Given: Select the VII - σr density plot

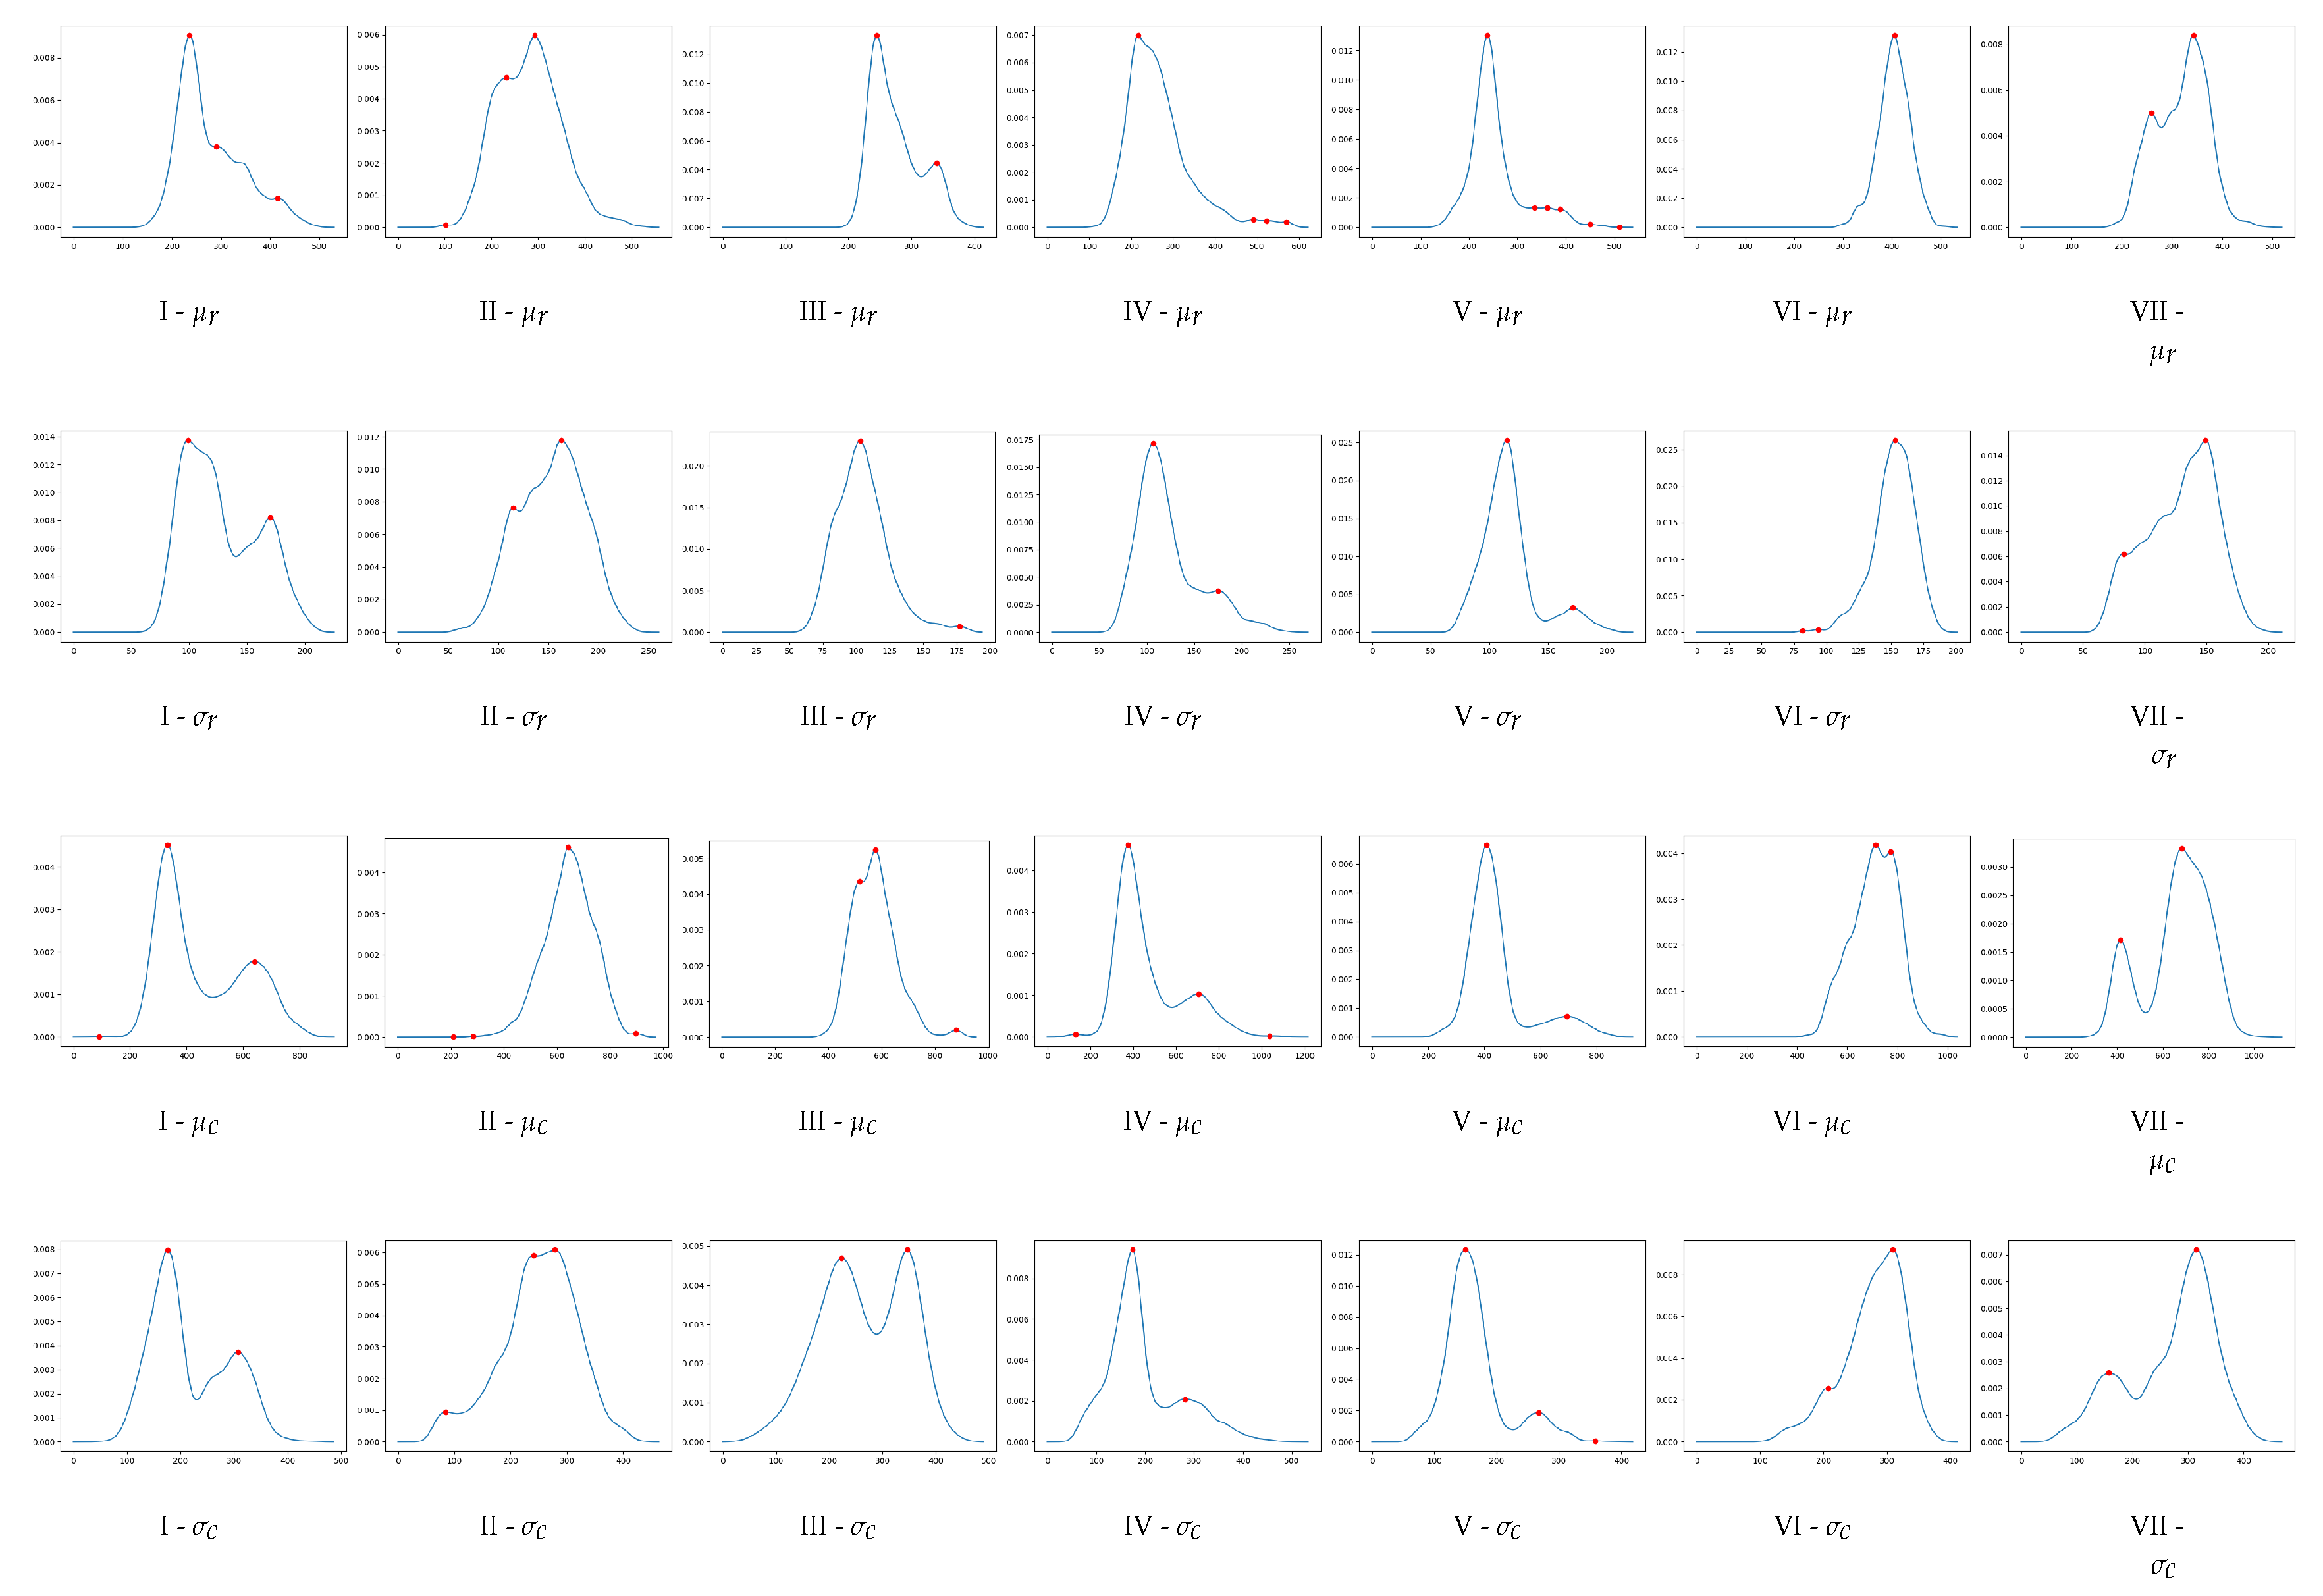Looking at the screenshot, I should point(2151,535).
